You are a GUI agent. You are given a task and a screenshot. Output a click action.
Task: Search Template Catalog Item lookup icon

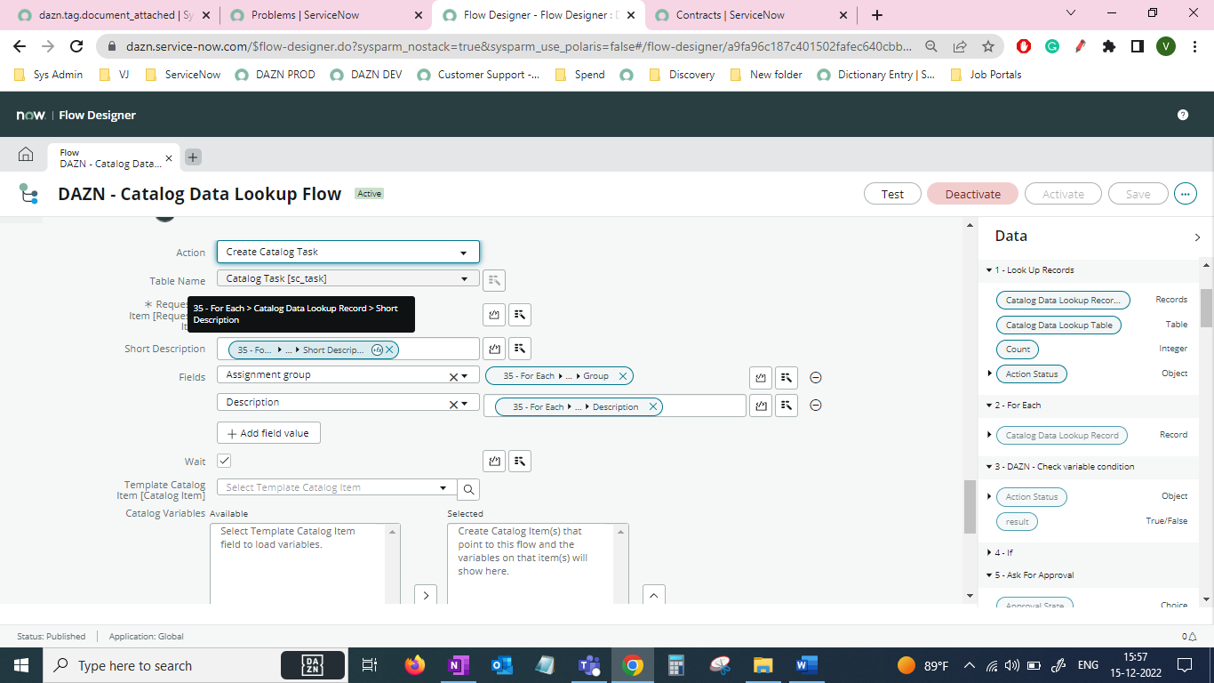pyautogui.click(x=468, y=488)
